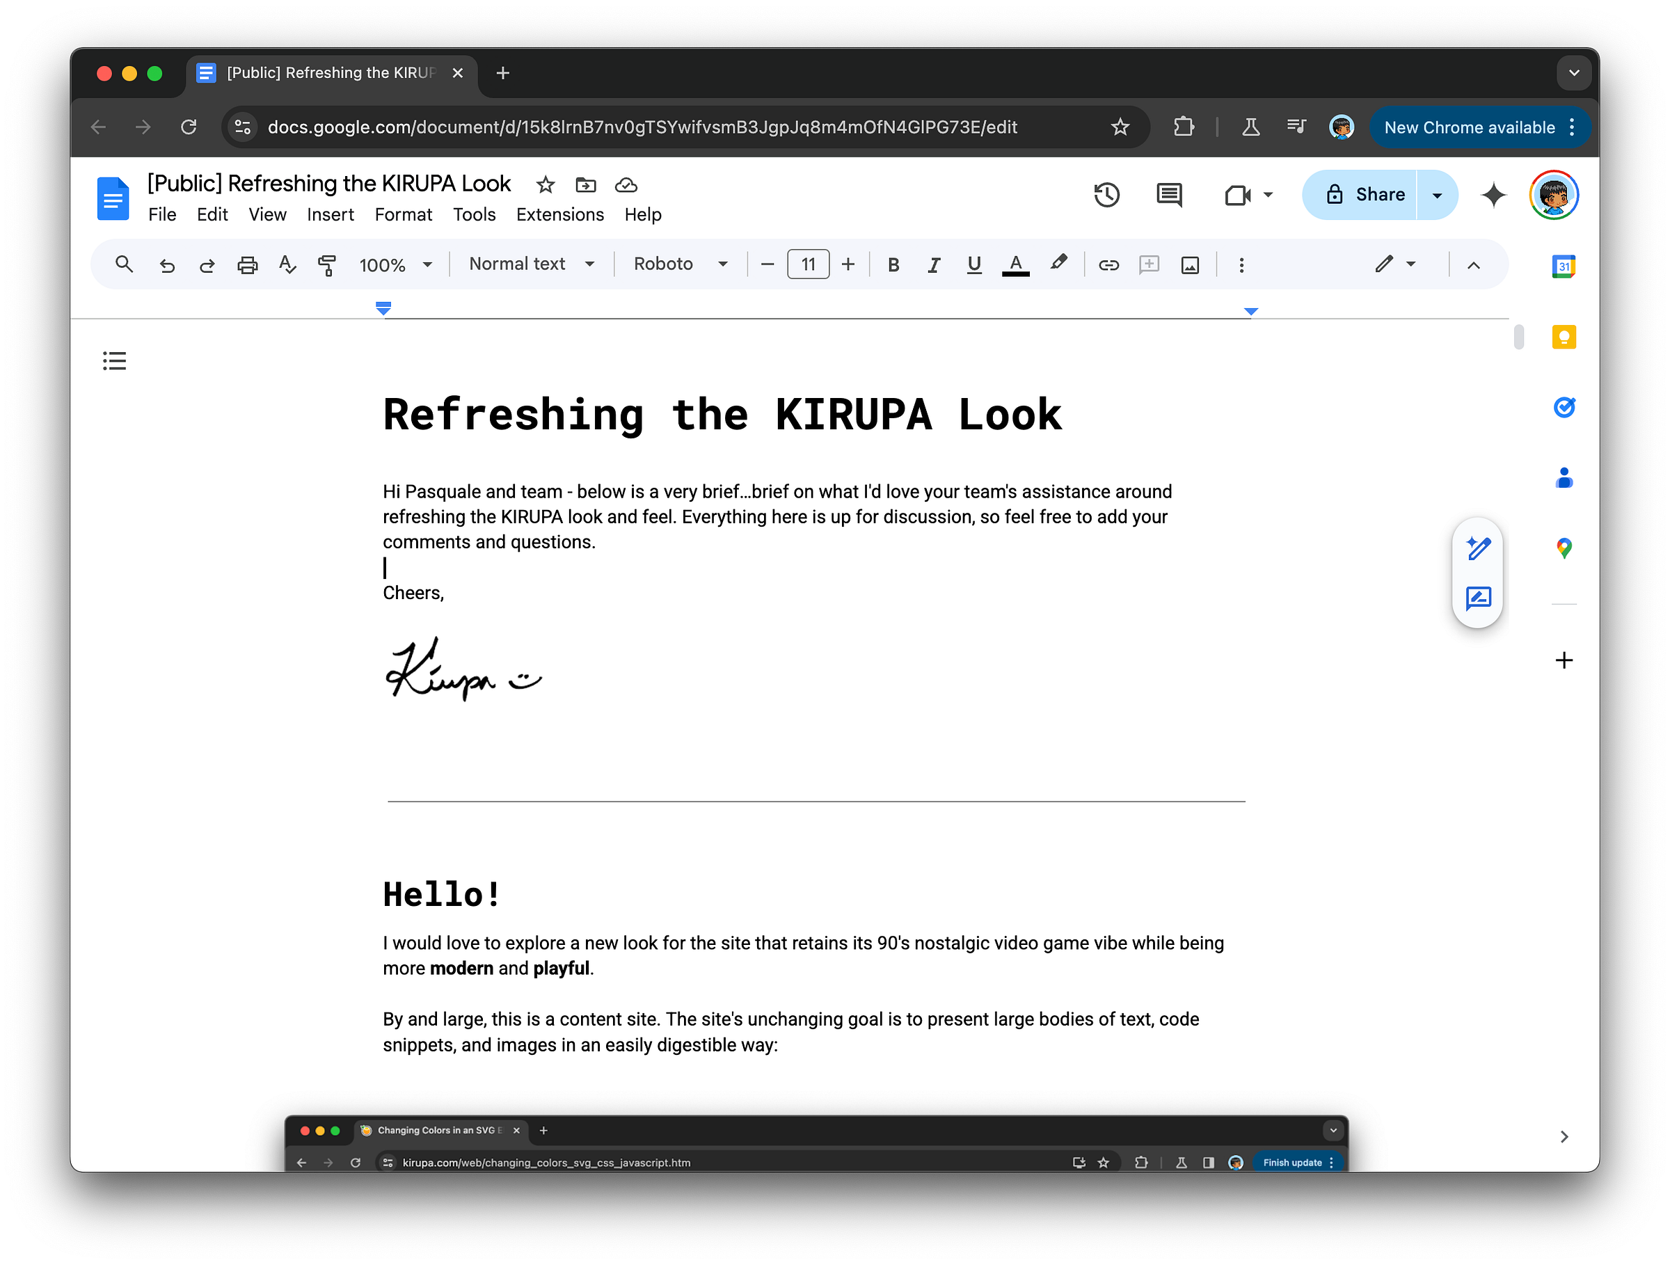Expand the Normal text style dropdown
The image size is (1670, 1265).
(532, 264)
